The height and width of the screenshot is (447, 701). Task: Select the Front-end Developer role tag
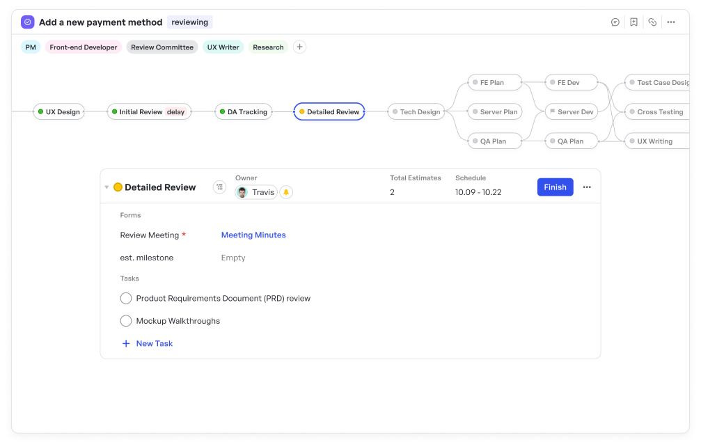tap(84, 47)
